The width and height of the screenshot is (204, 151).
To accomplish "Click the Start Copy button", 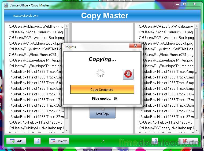I will tap(102, 113).
